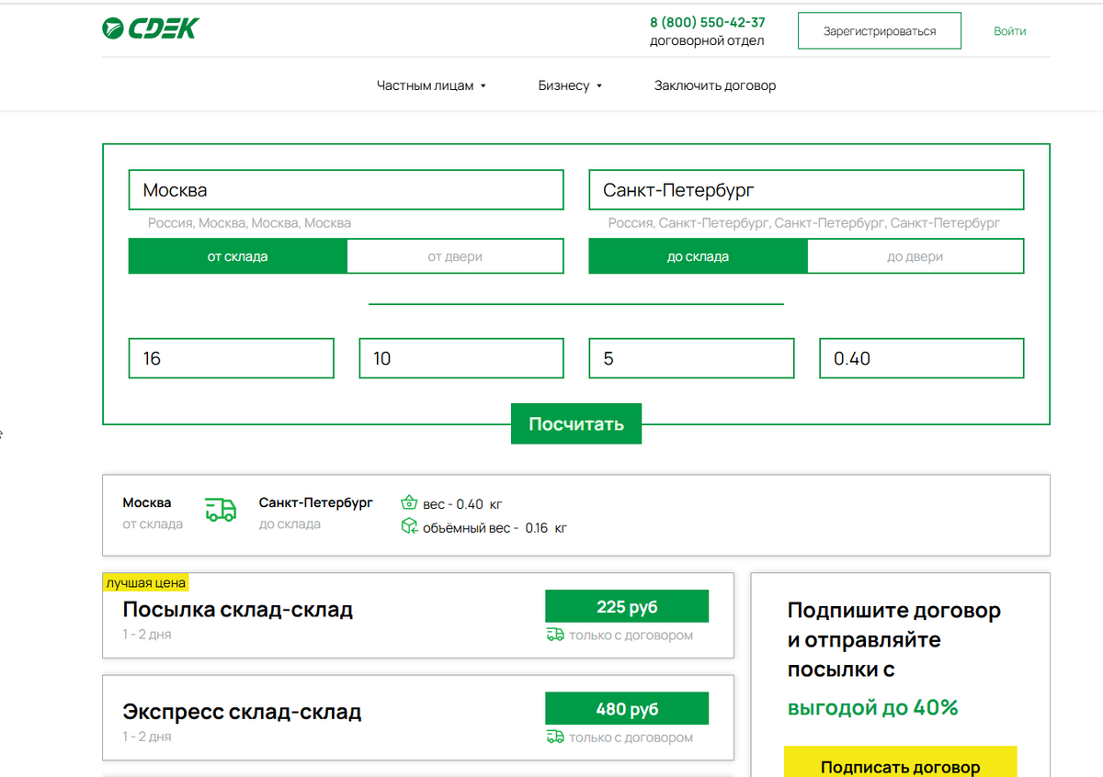Click the green delivery truck icon between cities

tap(221, 511)
